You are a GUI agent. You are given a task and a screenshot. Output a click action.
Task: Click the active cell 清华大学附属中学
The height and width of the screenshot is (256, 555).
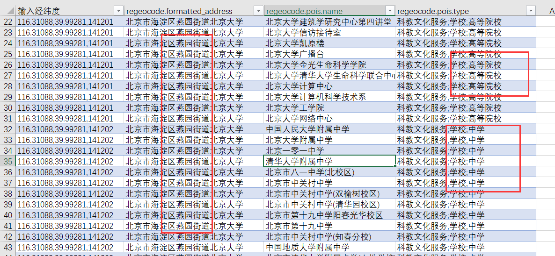click(x=330, y=161)
